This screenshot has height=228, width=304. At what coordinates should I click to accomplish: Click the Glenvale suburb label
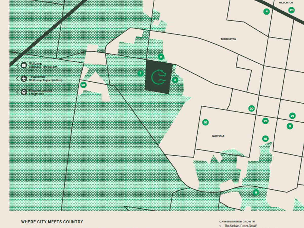(x=218, y=136)
